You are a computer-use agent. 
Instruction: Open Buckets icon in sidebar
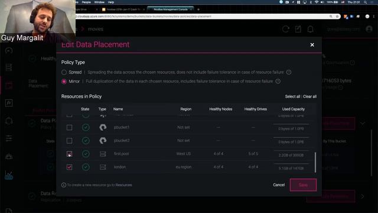click(x=9, y=85)
